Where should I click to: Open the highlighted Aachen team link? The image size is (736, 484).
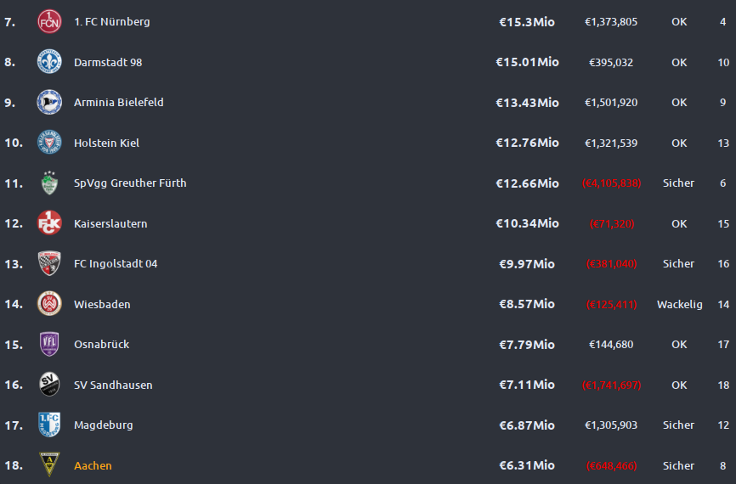click(93, 465)
